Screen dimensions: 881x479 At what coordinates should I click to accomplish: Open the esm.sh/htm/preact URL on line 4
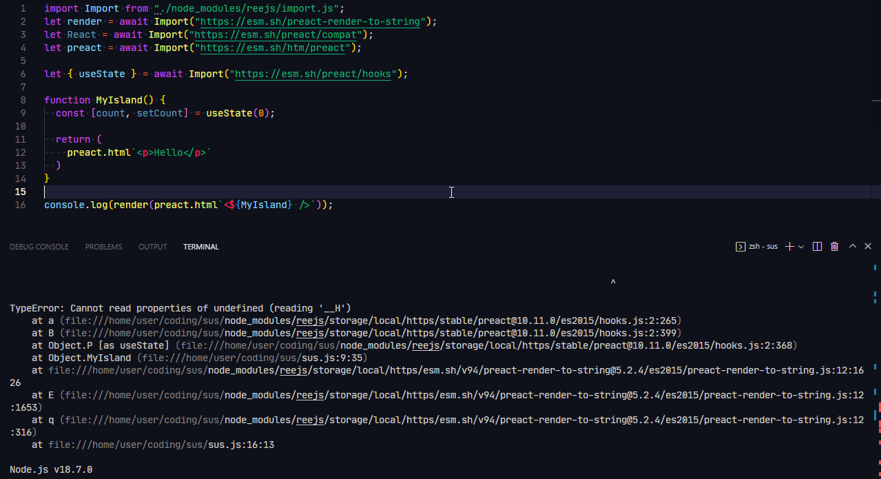coord(273,48)
